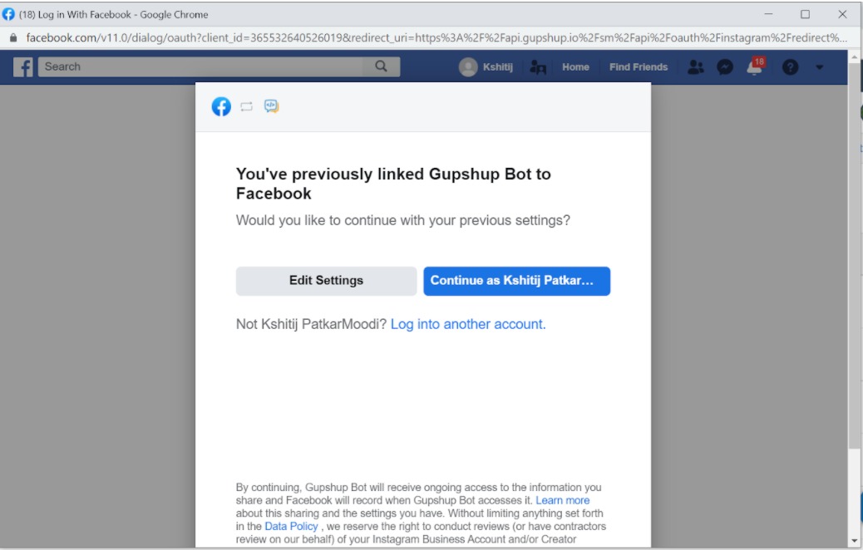
Task: Minimize the Chrome window
Action: 768,14
